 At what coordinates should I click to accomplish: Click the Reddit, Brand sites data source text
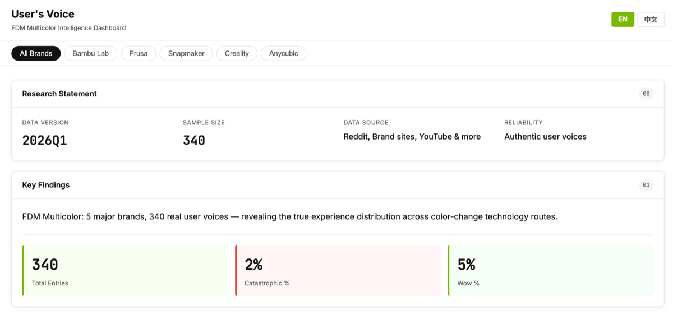click(x=412, y=137)
